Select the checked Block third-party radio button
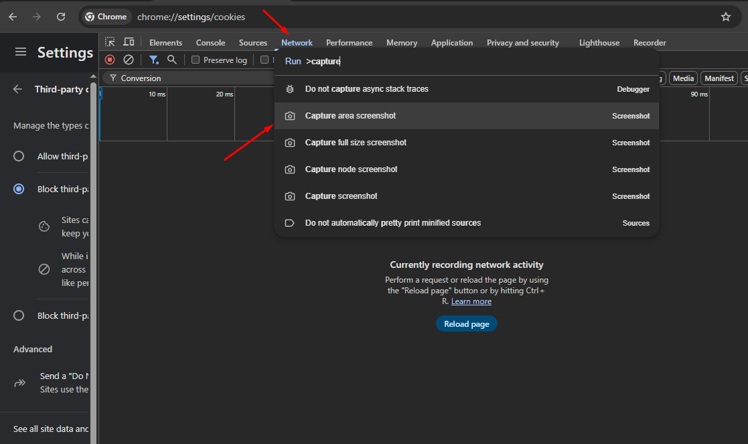The image size is (748, 444). click(19, 189)
